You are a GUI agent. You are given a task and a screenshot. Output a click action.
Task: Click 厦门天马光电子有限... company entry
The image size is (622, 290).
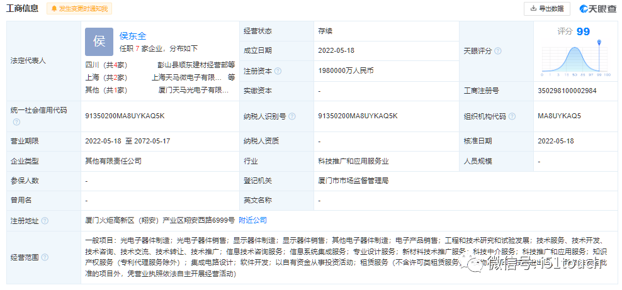point(193,91)
